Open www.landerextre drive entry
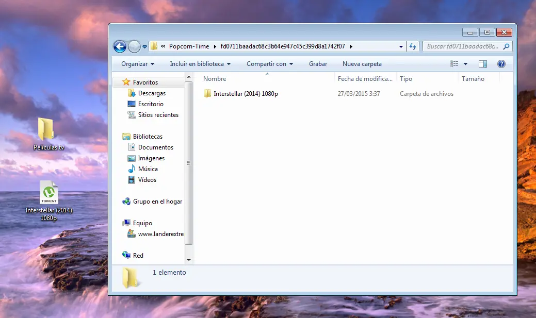The image size is (536, 318). pyautogui.click(x=160, y=234)
